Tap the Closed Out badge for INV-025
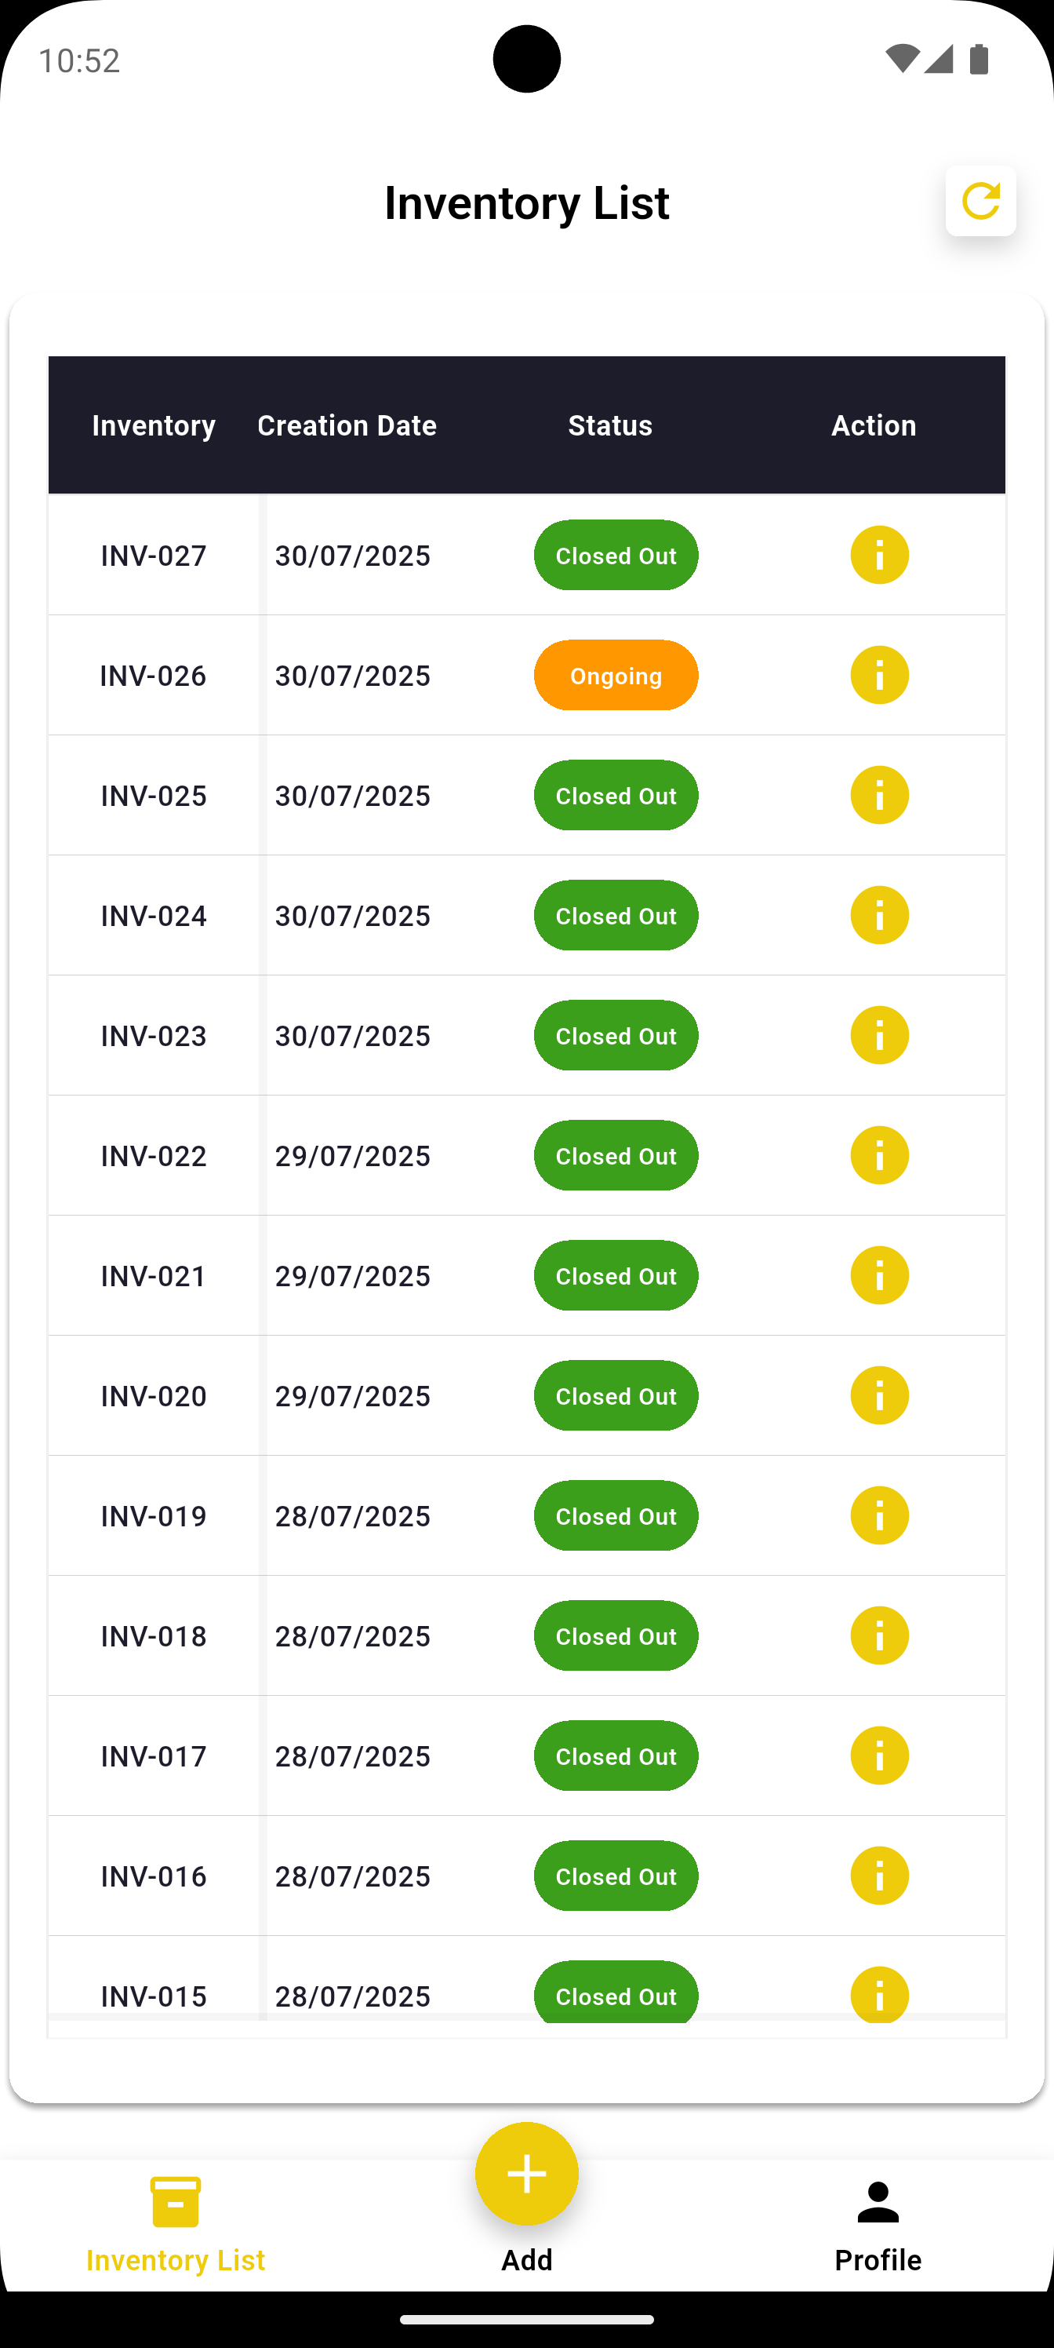Screen dimensions: 1054x2348 tap(616, 796)
